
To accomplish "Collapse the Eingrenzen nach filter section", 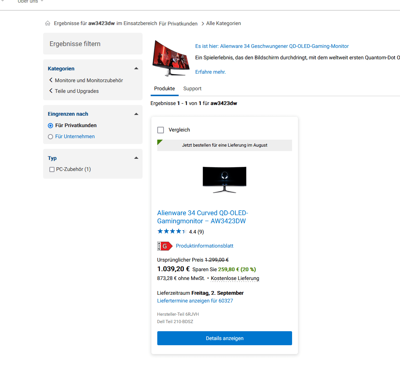I will pyautogui.click(x=136, y=114).
